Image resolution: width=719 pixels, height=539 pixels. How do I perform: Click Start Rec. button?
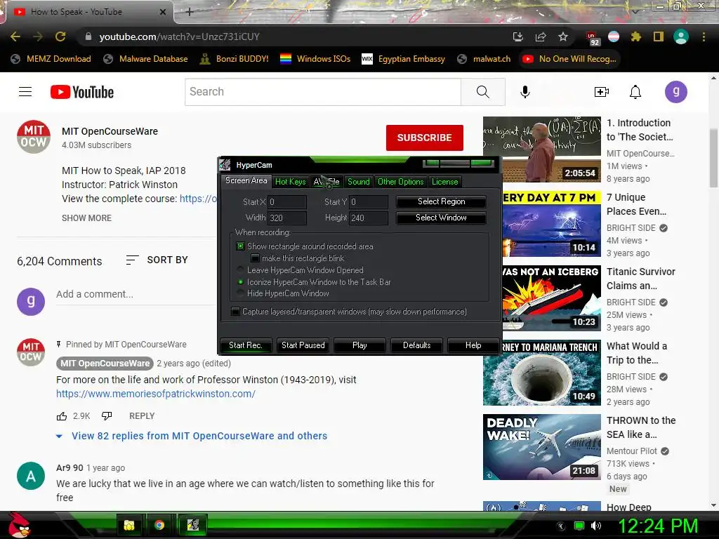pyautogui.click(x=245, y=345)
